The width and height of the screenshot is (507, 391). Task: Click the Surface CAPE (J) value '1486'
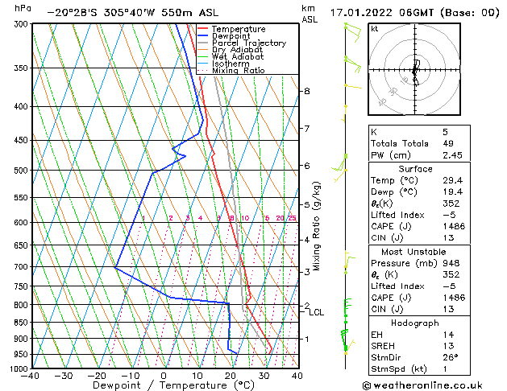point(454,226)
